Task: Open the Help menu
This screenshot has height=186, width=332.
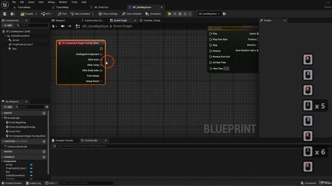Action: coord(84,2)
